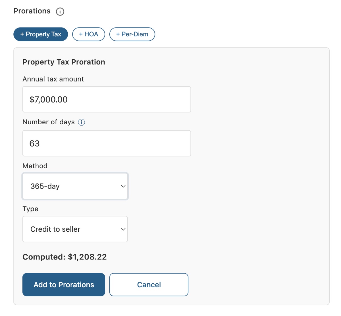
Task: Click the Prorations section title
Action: (x=32, y=11)
